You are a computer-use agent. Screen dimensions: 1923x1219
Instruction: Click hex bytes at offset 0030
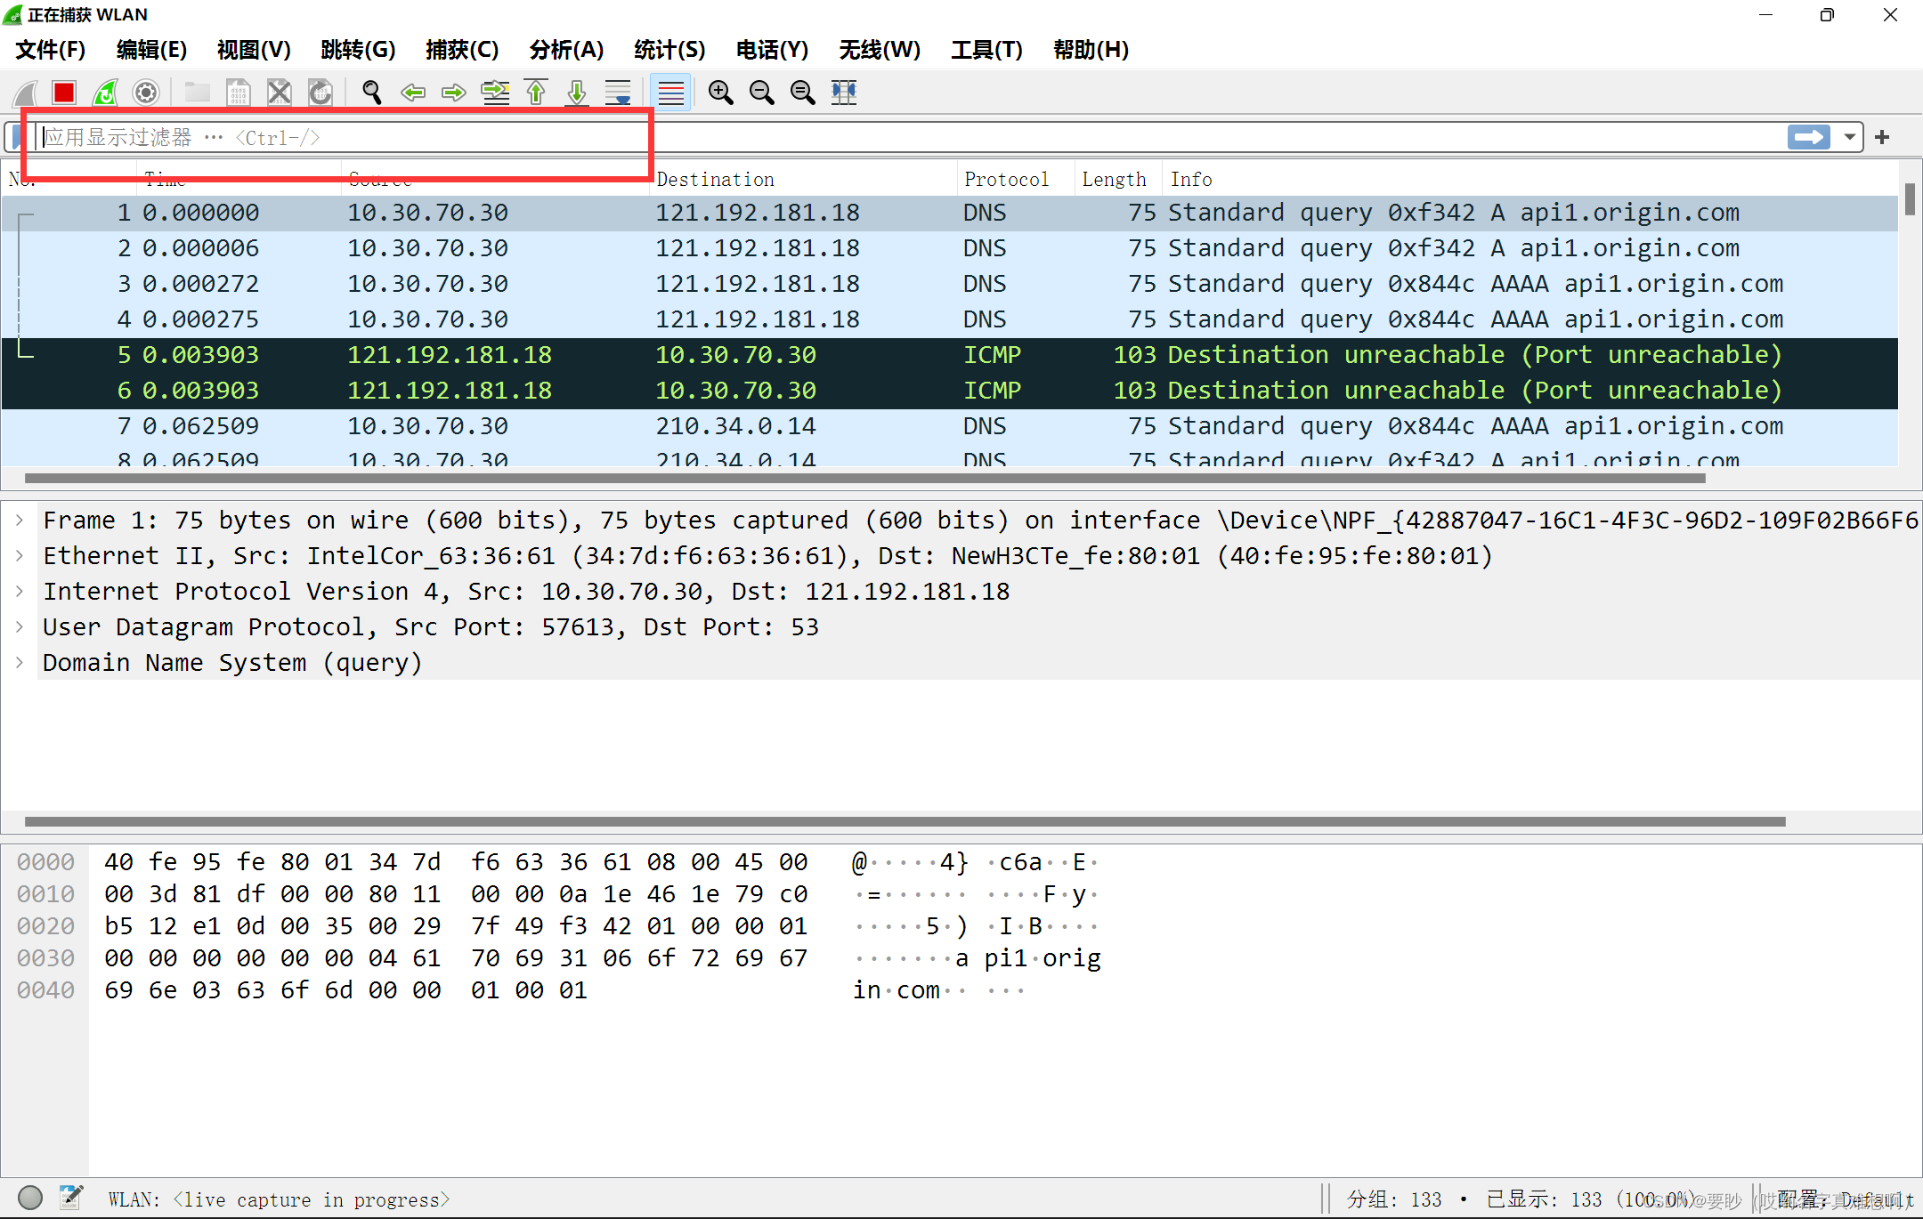[456, 958]
